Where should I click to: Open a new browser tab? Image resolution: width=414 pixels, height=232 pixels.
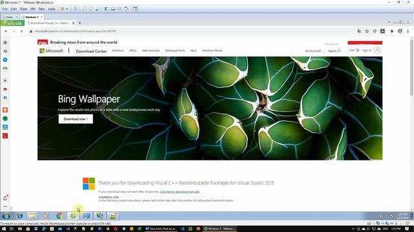click(x=80, y=23)
